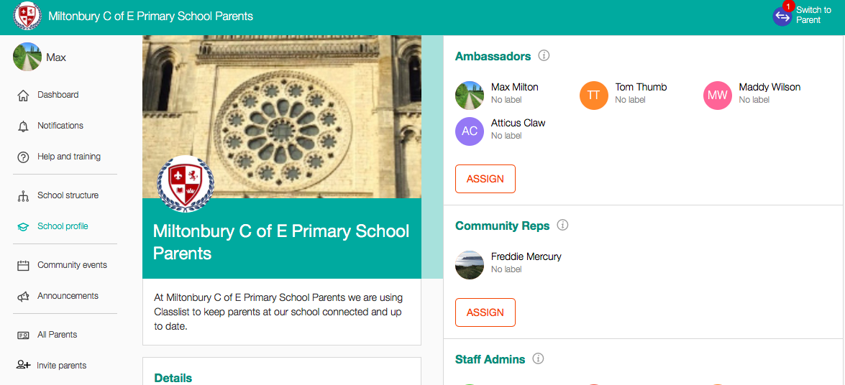Click the info icon beside Staff Admins

[538, 358]
